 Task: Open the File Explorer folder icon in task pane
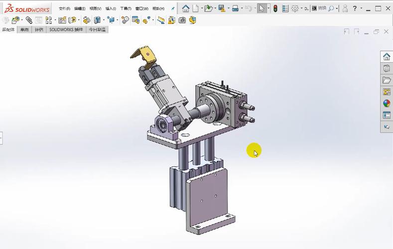387,80
